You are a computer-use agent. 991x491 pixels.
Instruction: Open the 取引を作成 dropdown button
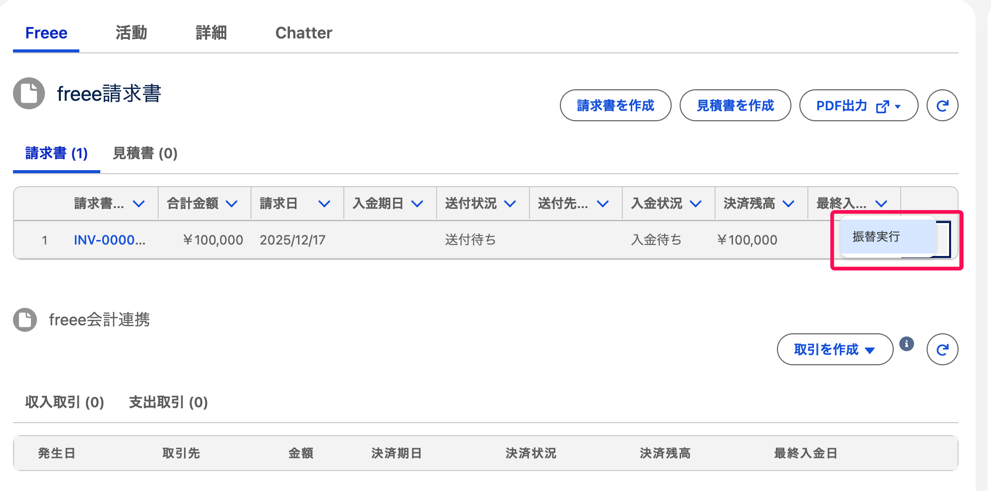835,349
